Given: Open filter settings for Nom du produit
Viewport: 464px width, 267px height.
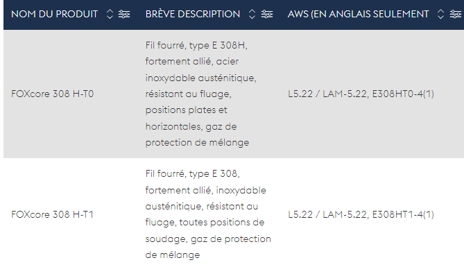Looking at the screenshot, I should 124,14.
